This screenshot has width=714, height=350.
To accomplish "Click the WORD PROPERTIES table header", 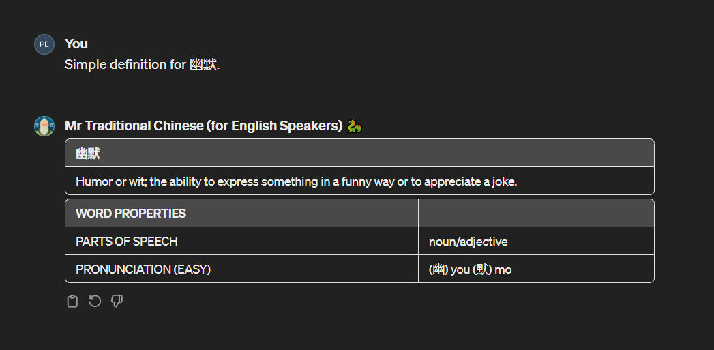I will pos(131,214).
